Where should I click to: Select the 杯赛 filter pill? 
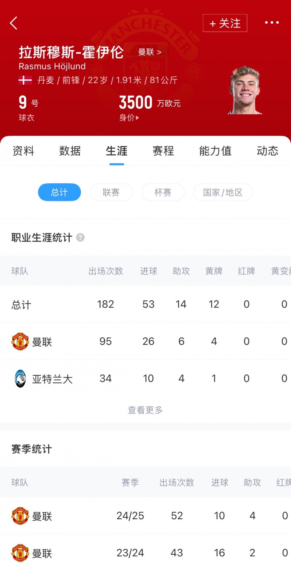click(163, 193)
